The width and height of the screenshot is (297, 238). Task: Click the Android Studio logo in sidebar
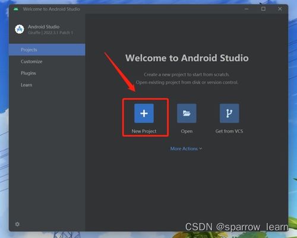[20, 29]
